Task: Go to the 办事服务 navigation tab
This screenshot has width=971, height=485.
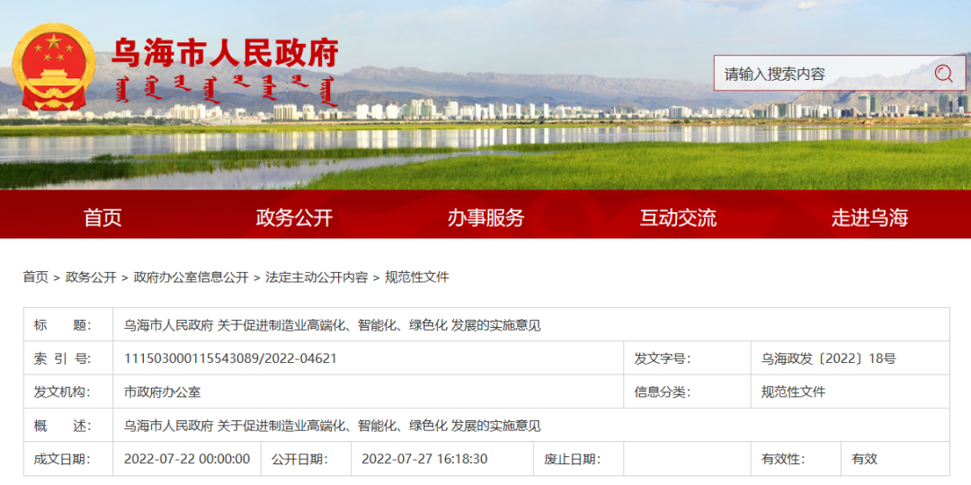Action: pyautogui.click(x=485, y=217)
